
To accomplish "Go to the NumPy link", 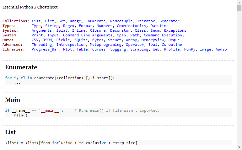I will click(190, 49).
